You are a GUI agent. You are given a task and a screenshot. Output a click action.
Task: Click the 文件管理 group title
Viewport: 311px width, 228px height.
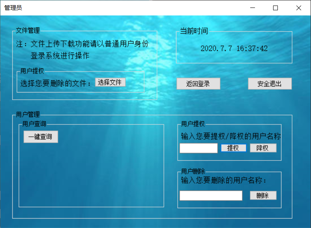[x=28, y=30]
